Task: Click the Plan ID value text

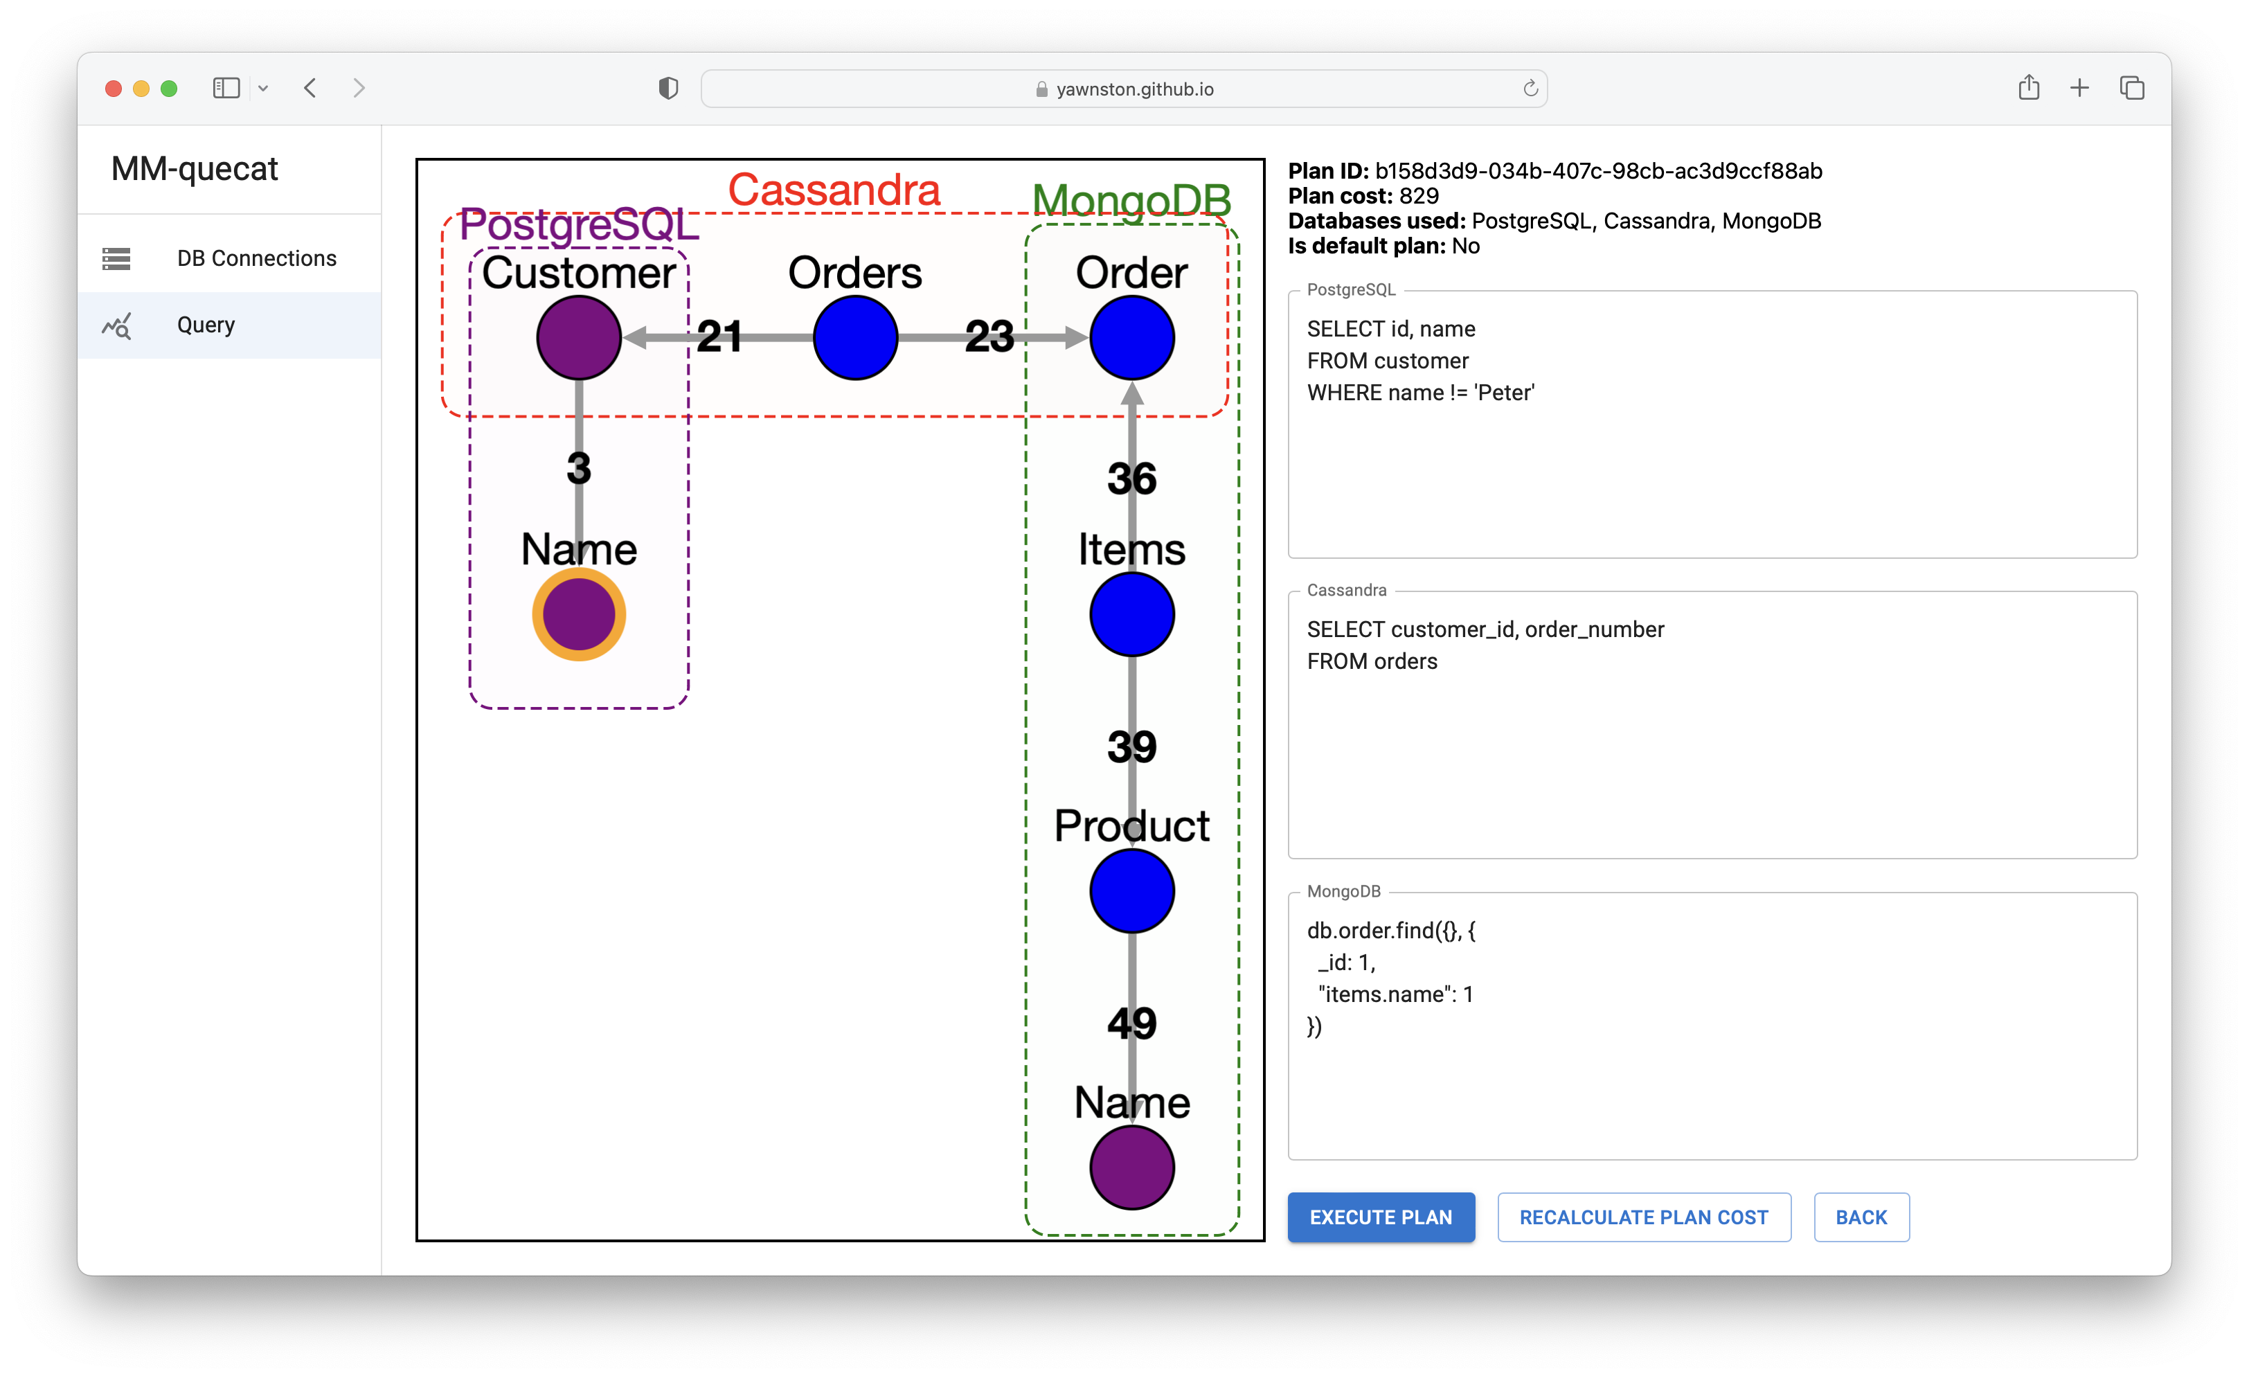Action: coord(1598,170)
